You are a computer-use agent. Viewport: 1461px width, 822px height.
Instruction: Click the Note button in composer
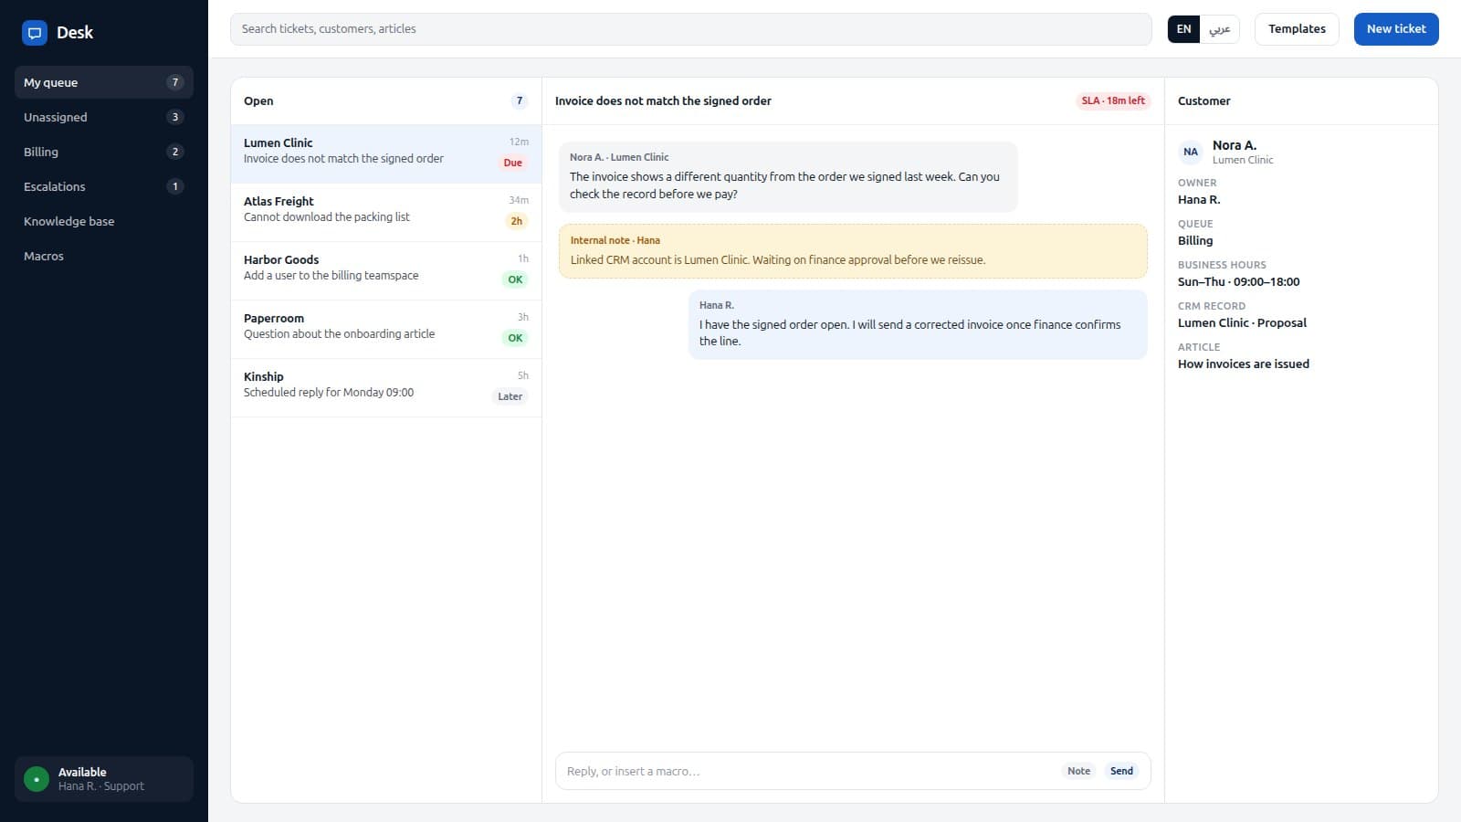1078,771
